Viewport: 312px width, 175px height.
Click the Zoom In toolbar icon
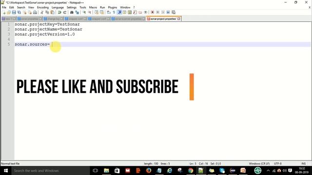coord(84,12)
